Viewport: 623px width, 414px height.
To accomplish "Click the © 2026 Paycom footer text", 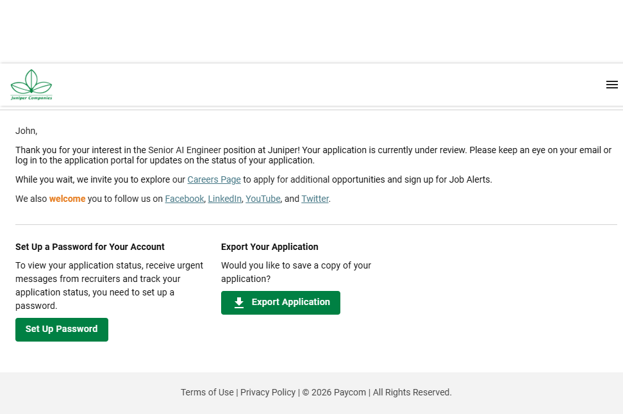I will [x=331, y=392].
